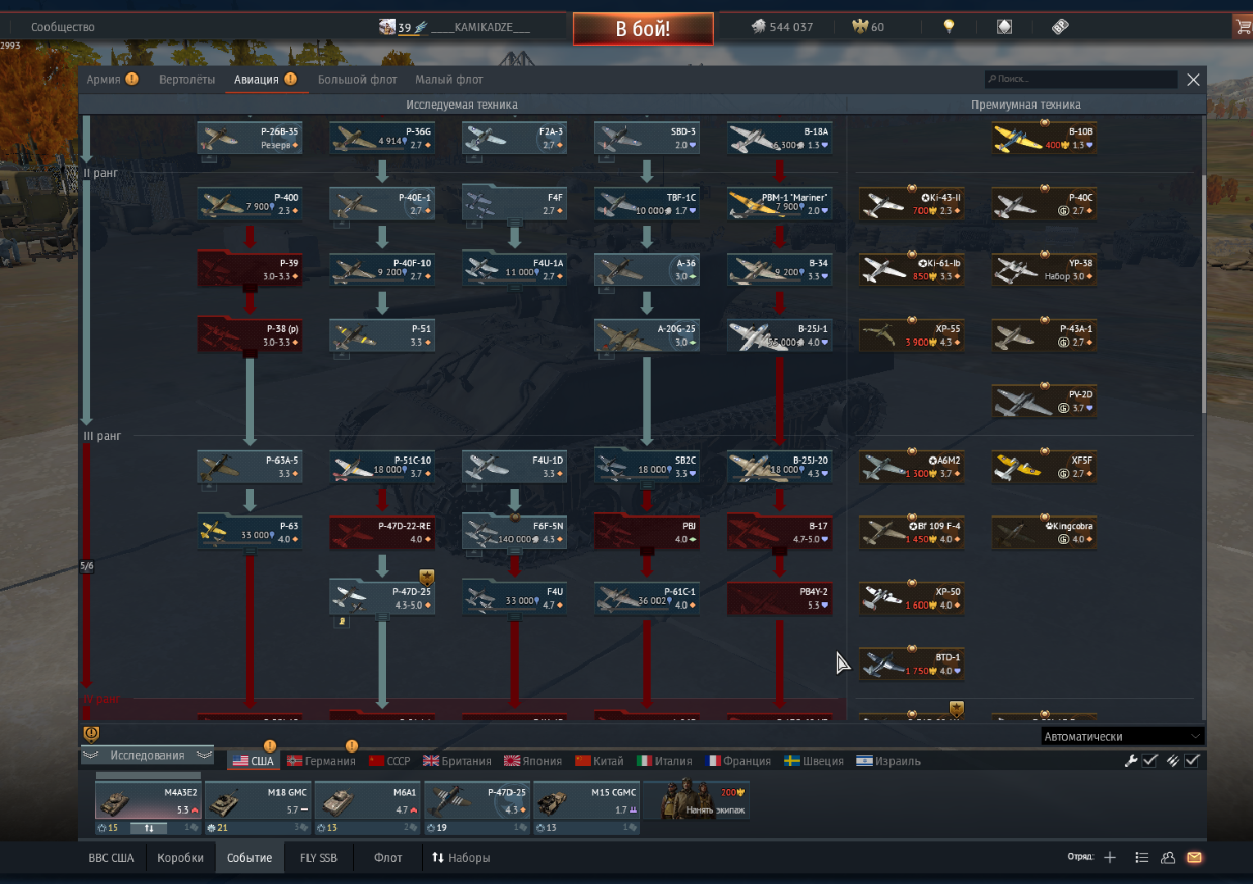This screenshot has height=884, width=1253.
Task: Expand the P-38 (p) group folder
Action: coord(250,354)
